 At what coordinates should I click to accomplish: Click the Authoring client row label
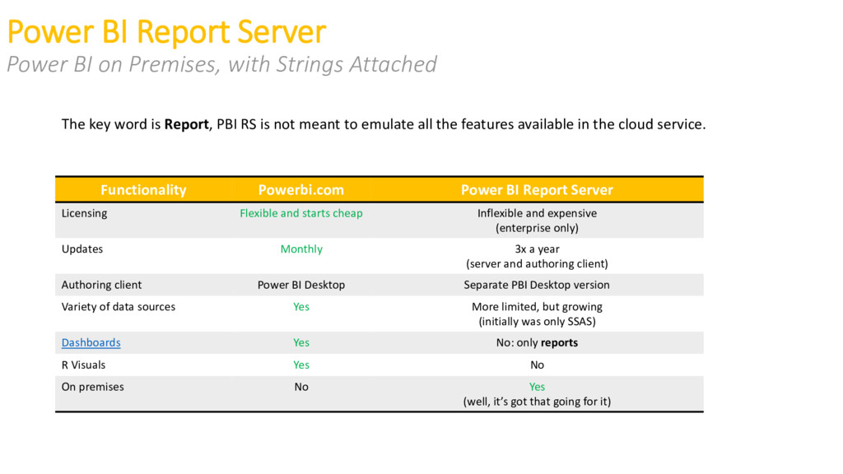click(101, 285)
